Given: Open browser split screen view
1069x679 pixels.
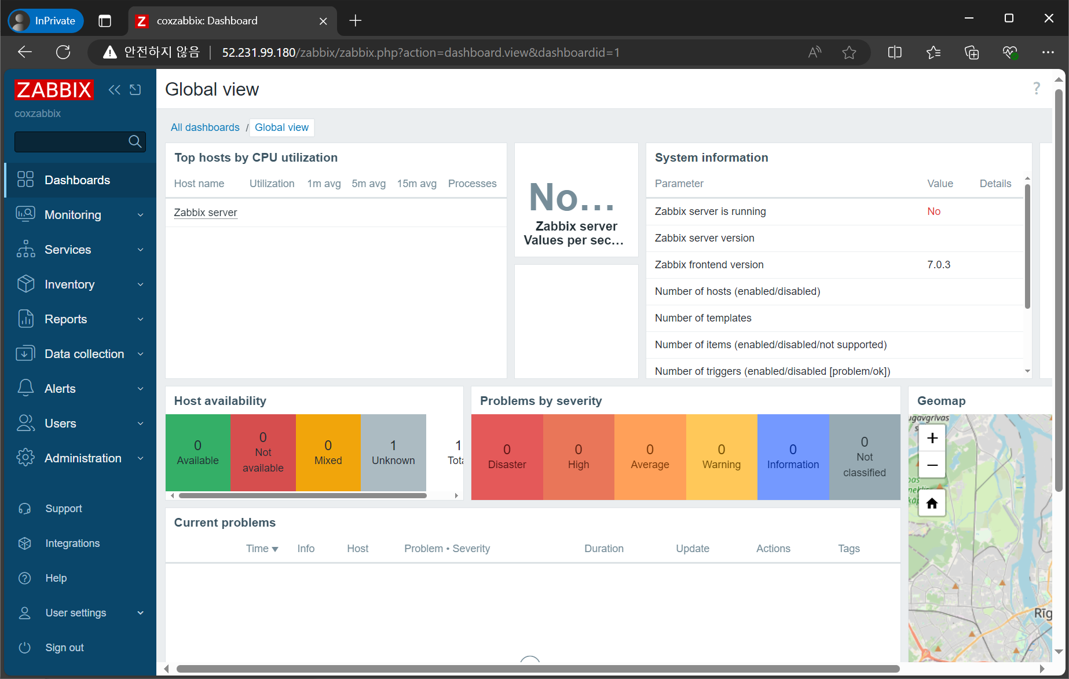Looking at the screenshot, I should [895, 53].
